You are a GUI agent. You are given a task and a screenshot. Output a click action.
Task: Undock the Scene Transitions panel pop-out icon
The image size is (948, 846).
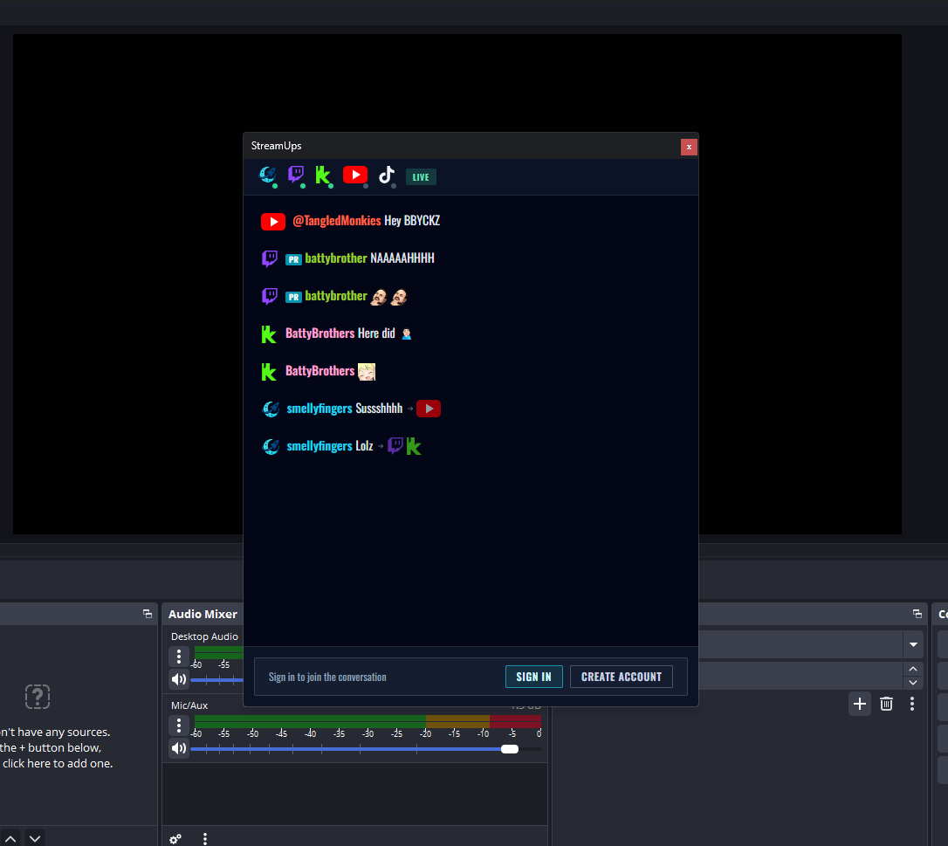click(917, 614)
